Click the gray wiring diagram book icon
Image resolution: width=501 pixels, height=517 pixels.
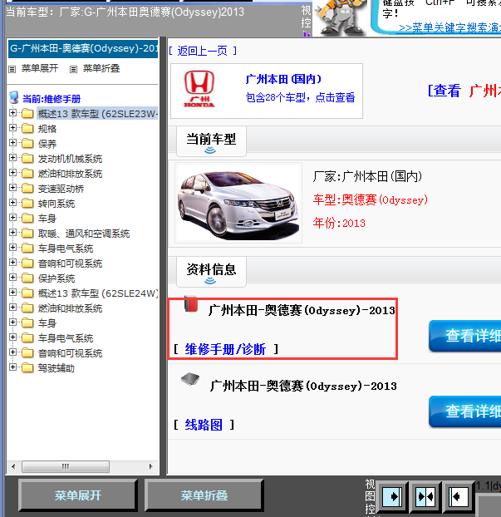pos(190,379)
